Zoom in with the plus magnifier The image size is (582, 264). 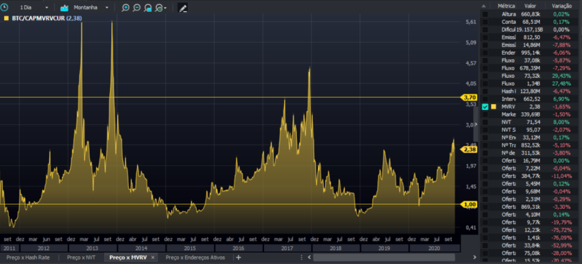125,8
